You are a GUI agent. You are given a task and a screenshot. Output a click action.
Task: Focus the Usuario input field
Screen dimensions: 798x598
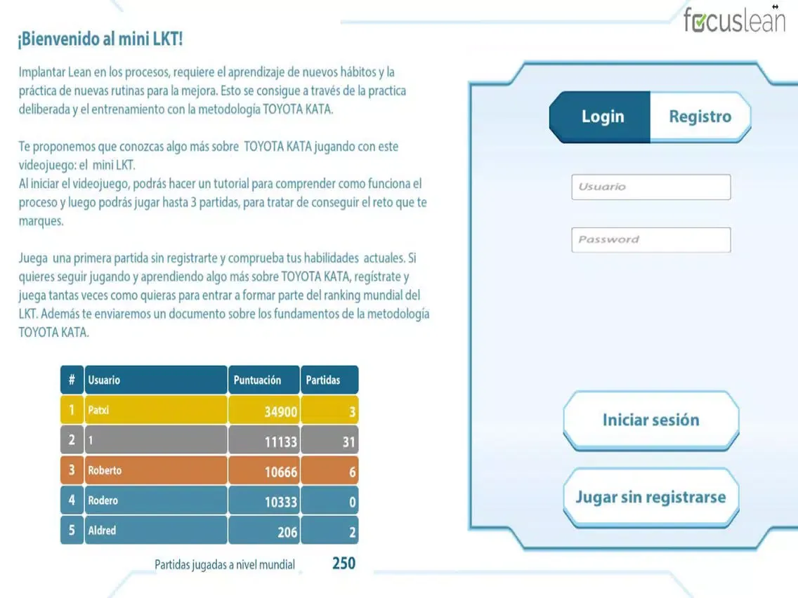[651, 187]
